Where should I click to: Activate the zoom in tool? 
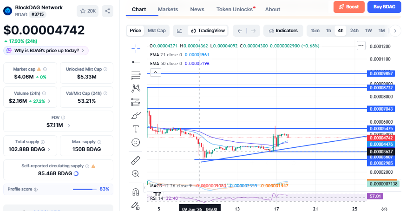[136, 174]
